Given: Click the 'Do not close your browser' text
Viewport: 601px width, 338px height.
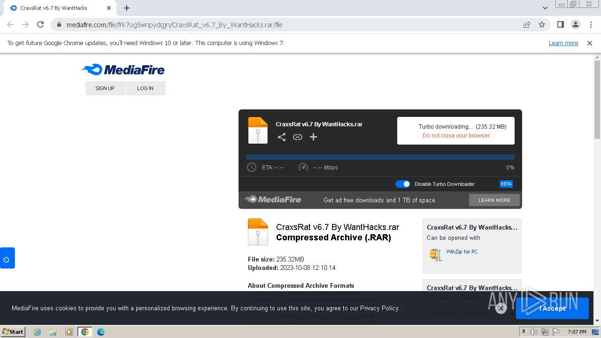Looking at the screenshot, I should tap(456, 136).
